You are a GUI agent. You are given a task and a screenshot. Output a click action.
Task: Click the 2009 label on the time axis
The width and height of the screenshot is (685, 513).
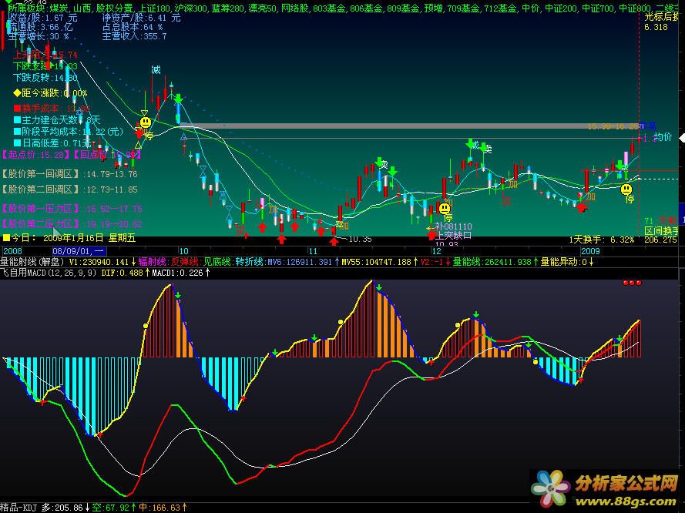pos(590,251)
